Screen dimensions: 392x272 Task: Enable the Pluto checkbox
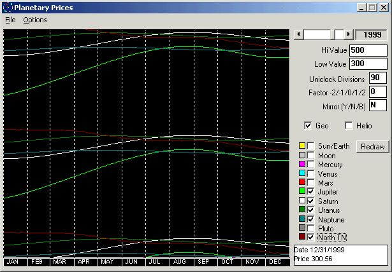coord(310,228)
